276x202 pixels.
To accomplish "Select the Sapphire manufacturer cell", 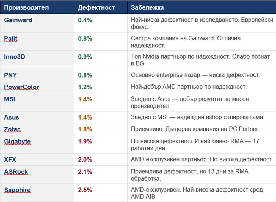I will point(17,190).
